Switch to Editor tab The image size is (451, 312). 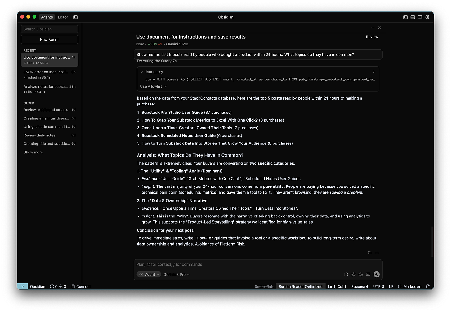tap(63, 17)
